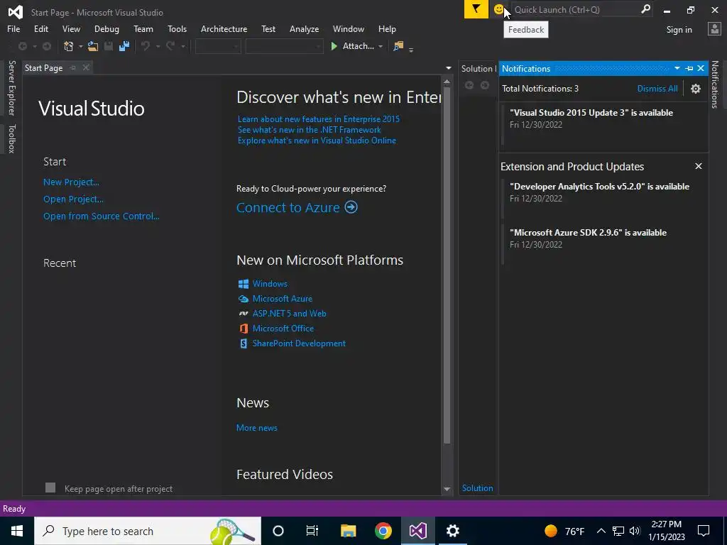Expand the New Project dropdown arrow

pos(80,46)
